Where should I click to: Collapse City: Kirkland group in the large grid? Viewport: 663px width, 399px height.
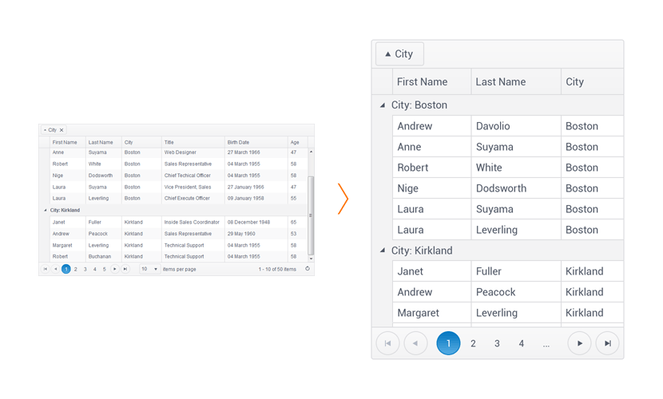tap(383, 251)
